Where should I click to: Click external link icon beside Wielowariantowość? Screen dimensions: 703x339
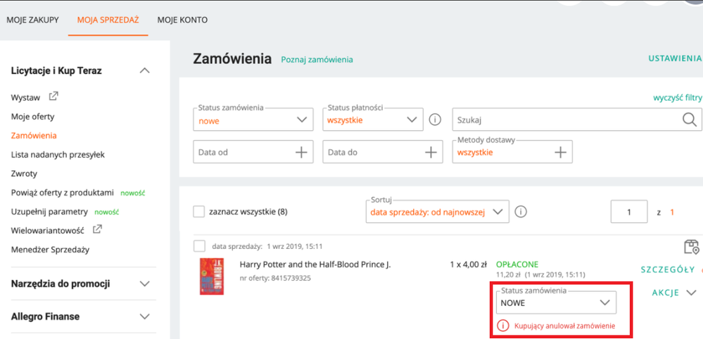(x=97, y=229)
